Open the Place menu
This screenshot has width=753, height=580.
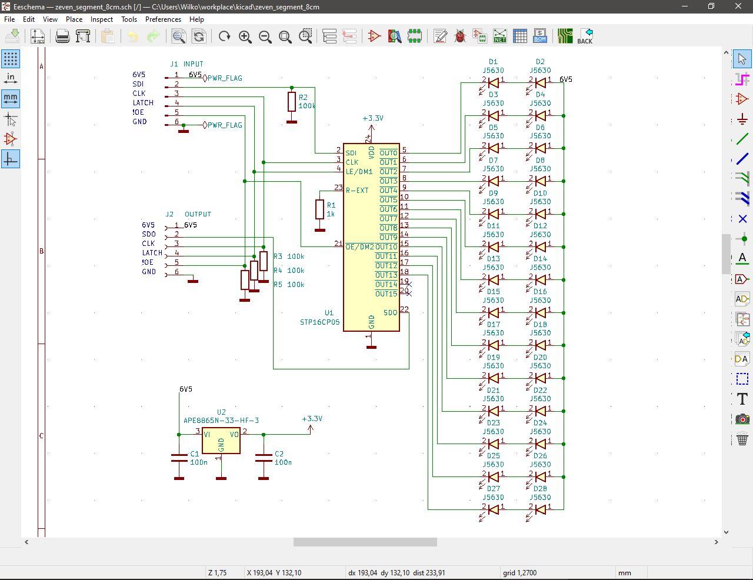pos(74,19)
